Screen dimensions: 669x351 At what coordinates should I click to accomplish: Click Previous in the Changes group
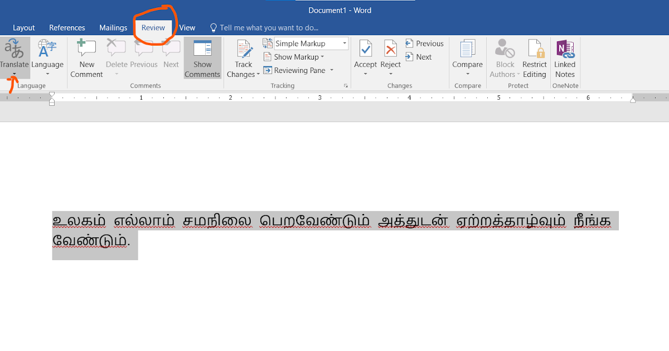point(424,43)
